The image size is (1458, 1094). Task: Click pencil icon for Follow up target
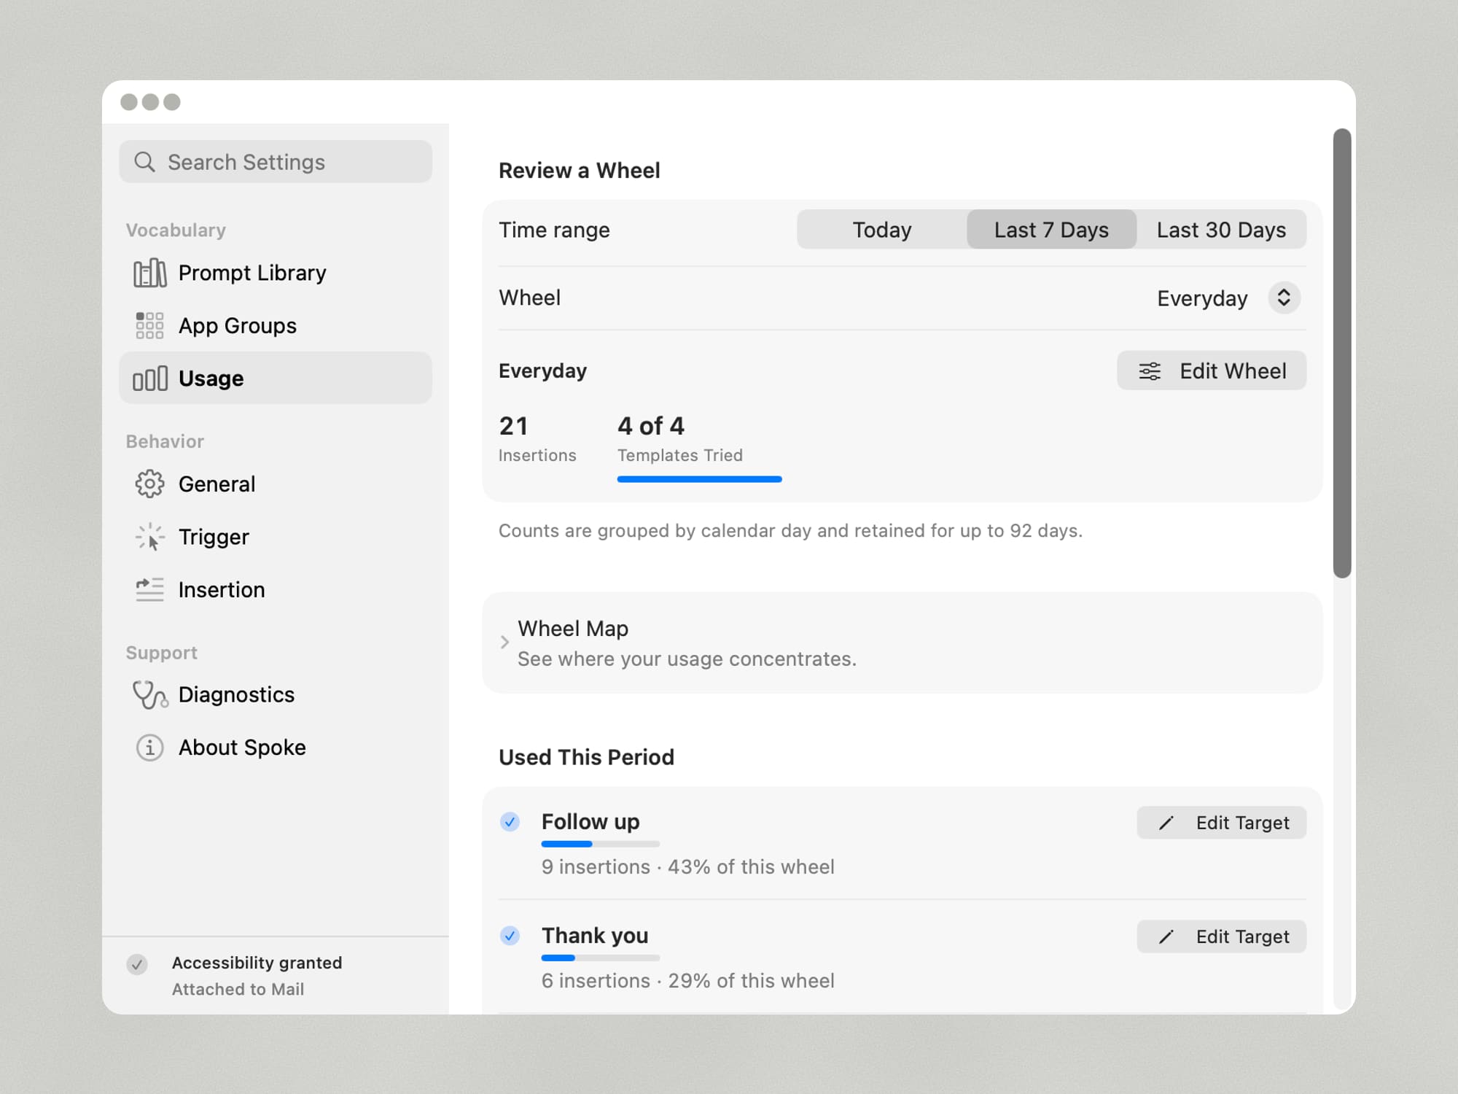(x=1166, y=823)
